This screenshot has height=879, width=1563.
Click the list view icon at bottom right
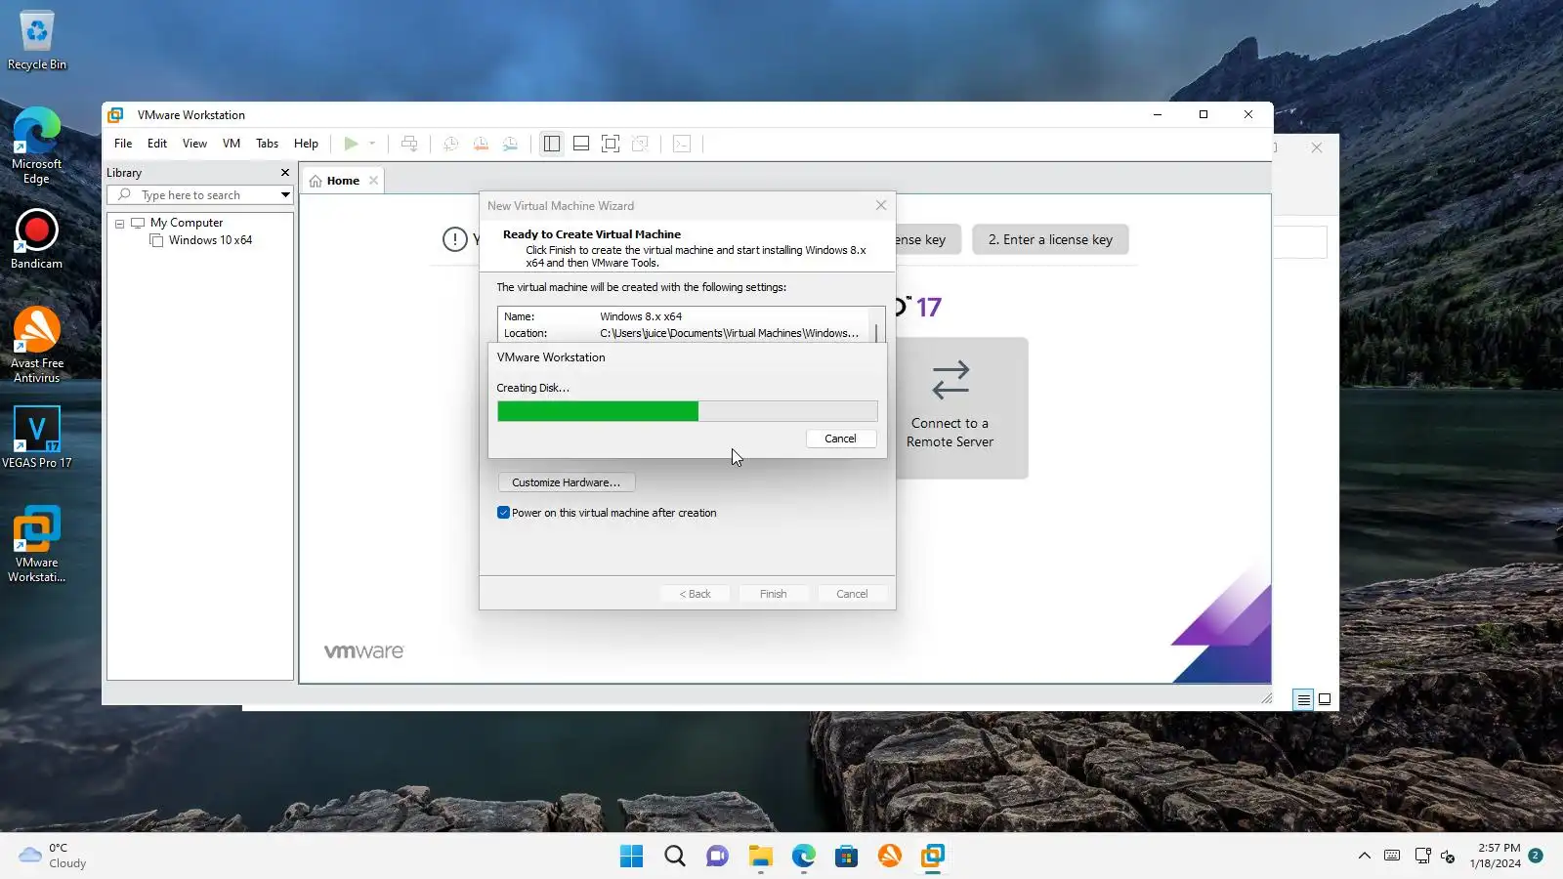coord(1303,699)
